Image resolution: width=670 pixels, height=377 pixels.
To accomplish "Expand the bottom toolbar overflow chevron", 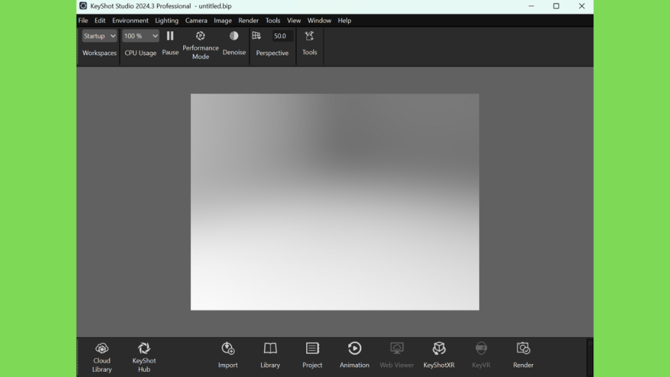I will click(x=590, y=343).
